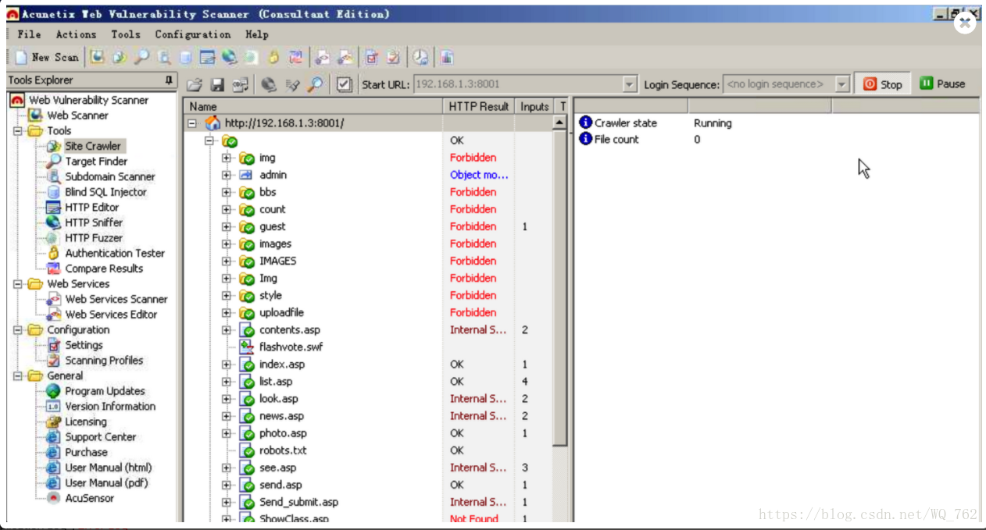Select Send_submit.asp in the site tree
The image size is (986, 530).
[298, 502]
